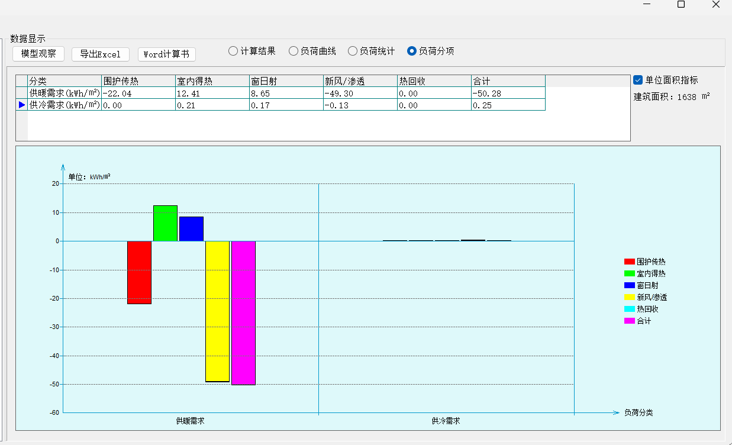Switch to 负荷统计 radio option
This screenshot has height=445, width=732.
tap(353, 51)
